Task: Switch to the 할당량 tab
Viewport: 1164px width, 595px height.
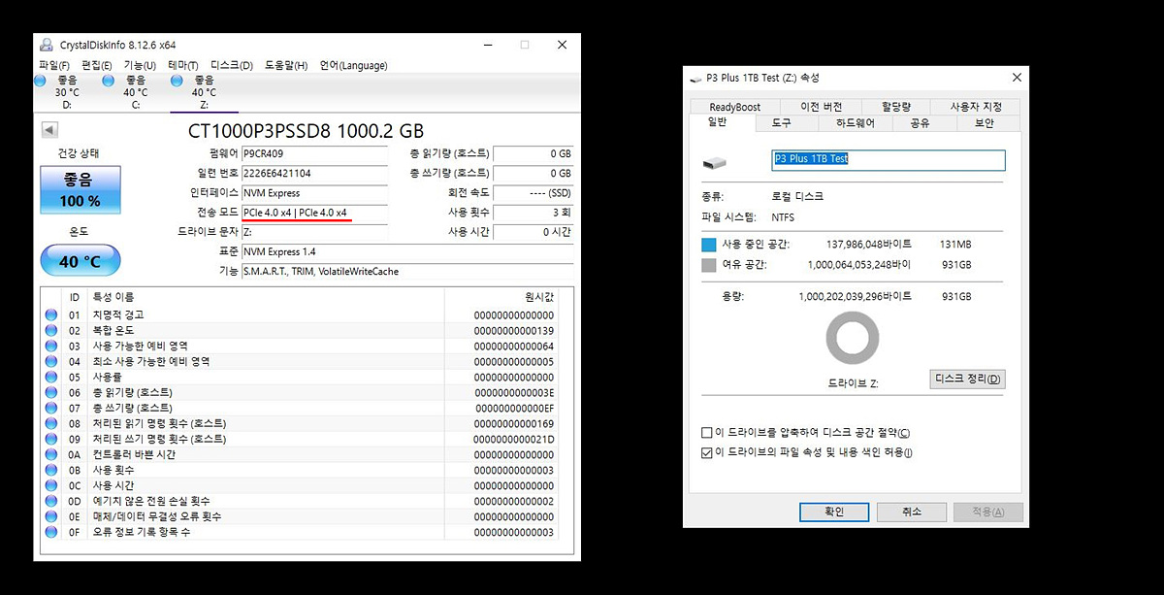Action: 895,107
